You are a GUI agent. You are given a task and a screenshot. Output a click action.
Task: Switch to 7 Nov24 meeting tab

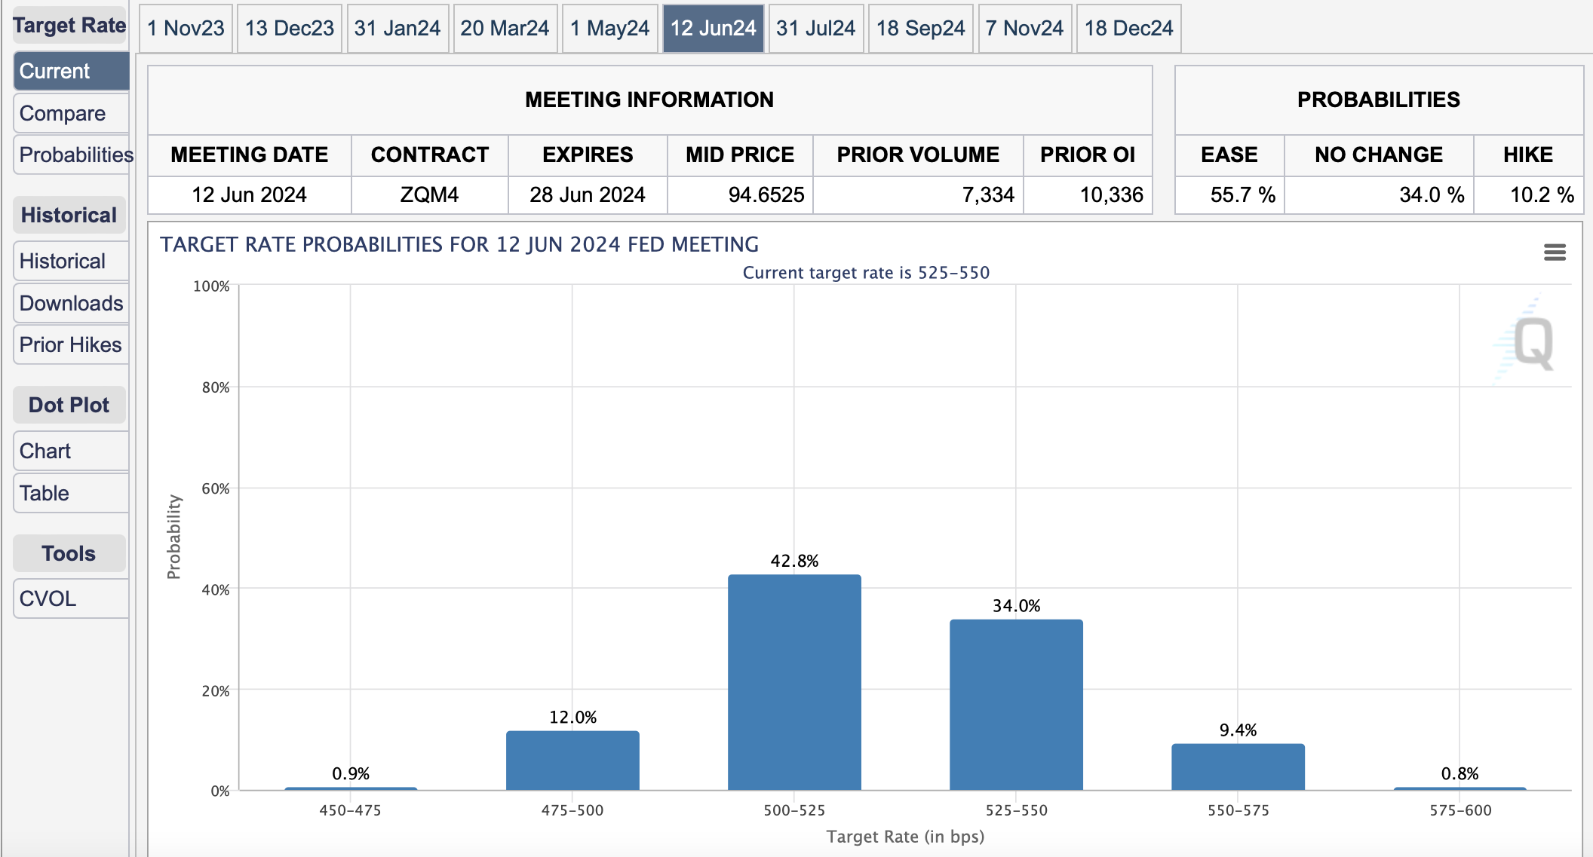coord(1024,29)
